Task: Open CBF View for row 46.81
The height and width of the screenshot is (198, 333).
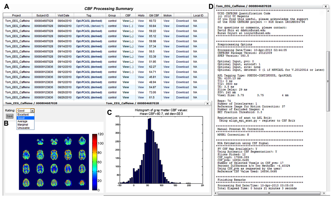Action: coord(126,77)
